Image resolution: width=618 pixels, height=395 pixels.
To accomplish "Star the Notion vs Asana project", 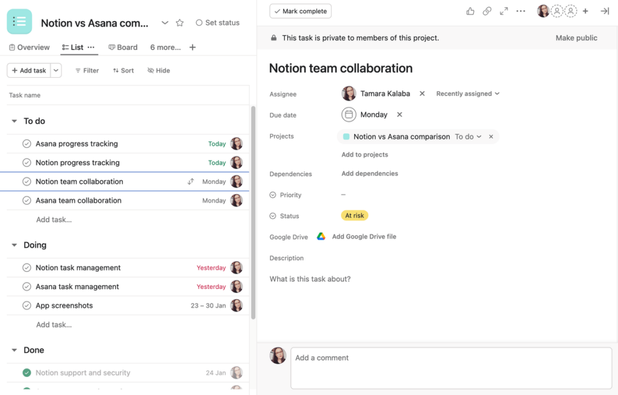I will coord(179,22).
